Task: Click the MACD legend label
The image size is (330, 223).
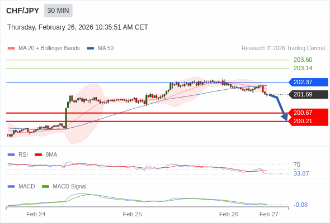Action: click(x=27, y=187)
